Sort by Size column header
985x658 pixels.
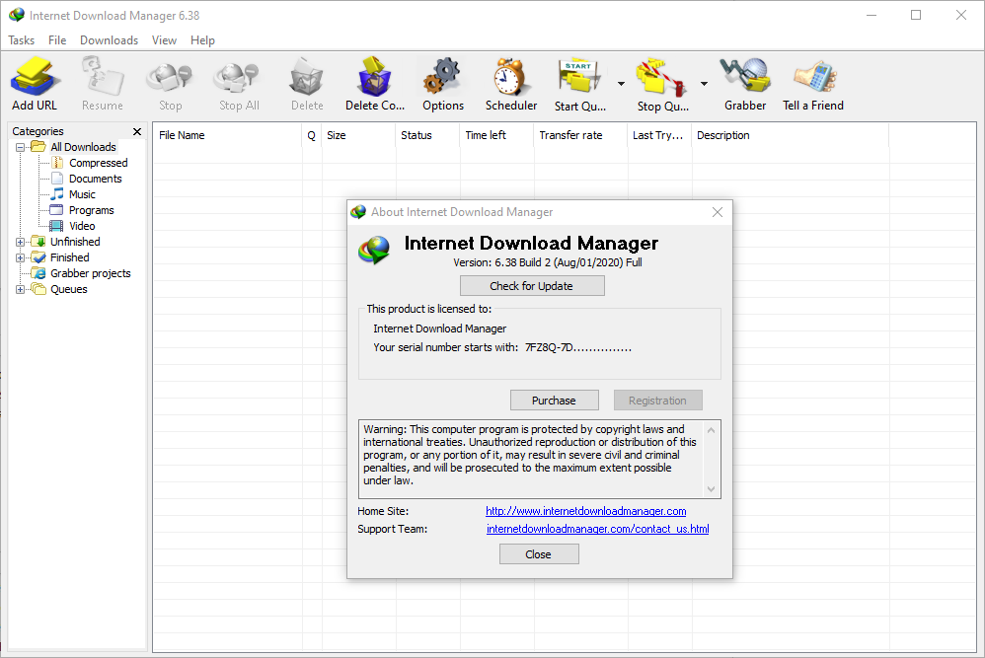(x=358, y=135)
